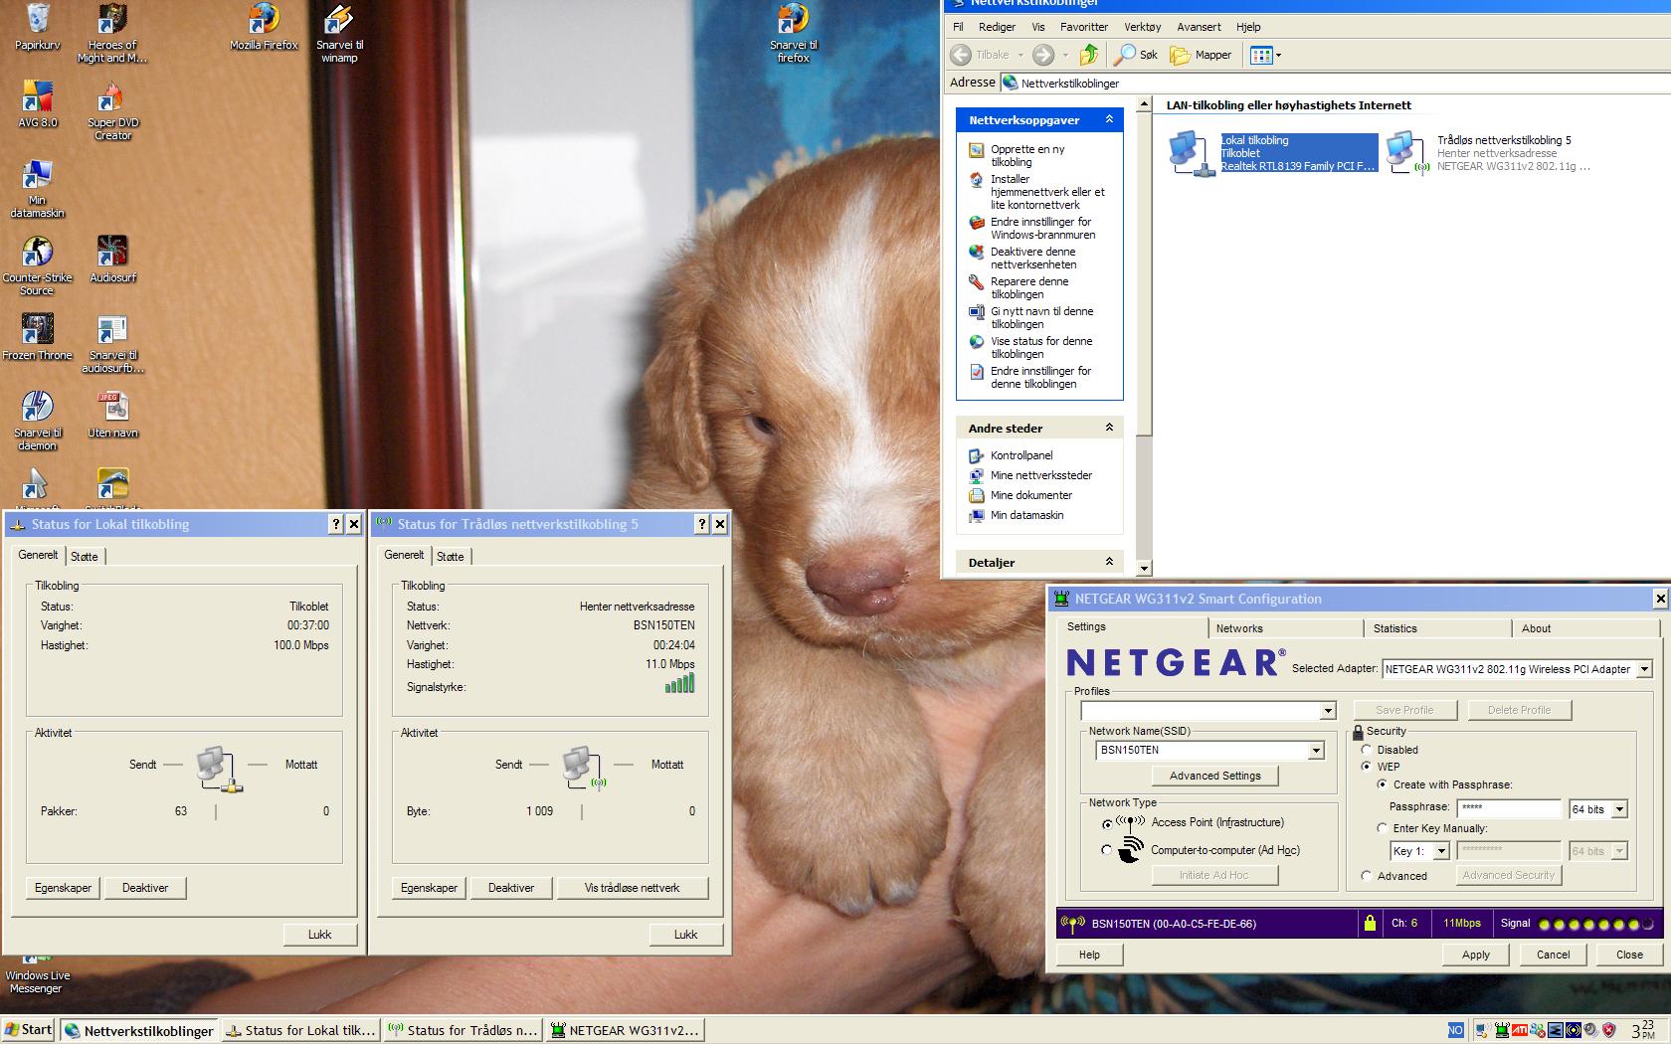Open AVG 8.0 desktop icon
This screenshot has width=1671, height=1044.
point(38,104)
